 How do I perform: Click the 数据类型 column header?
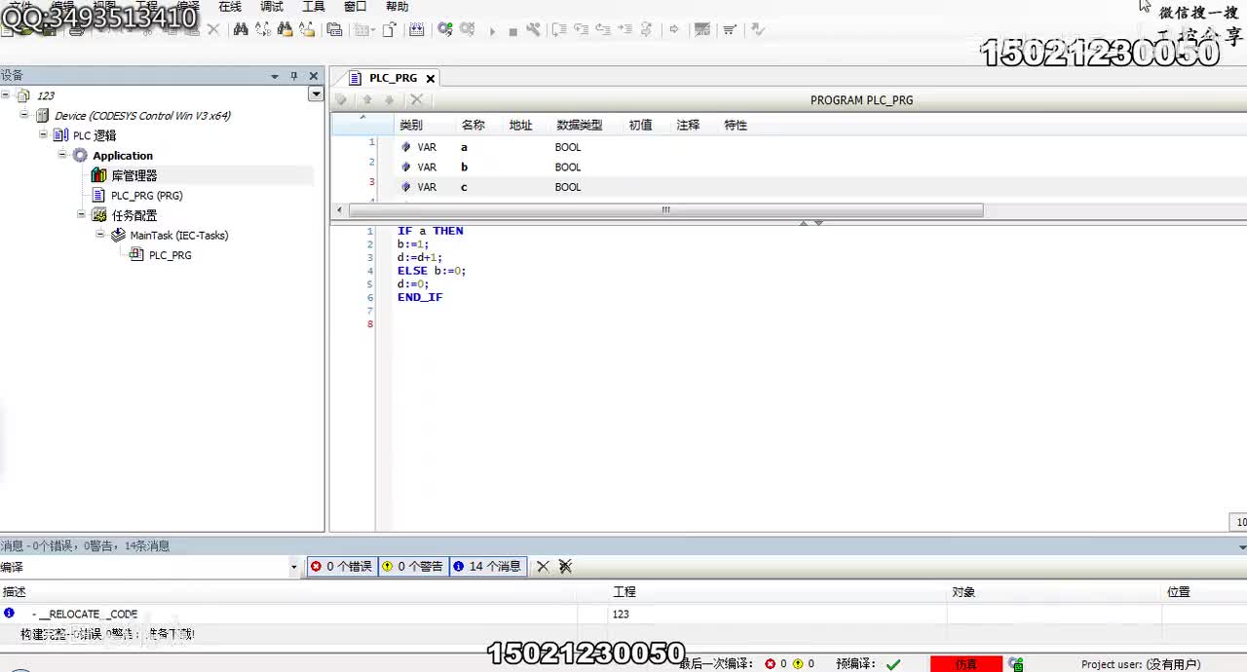(x=580, y=125)
